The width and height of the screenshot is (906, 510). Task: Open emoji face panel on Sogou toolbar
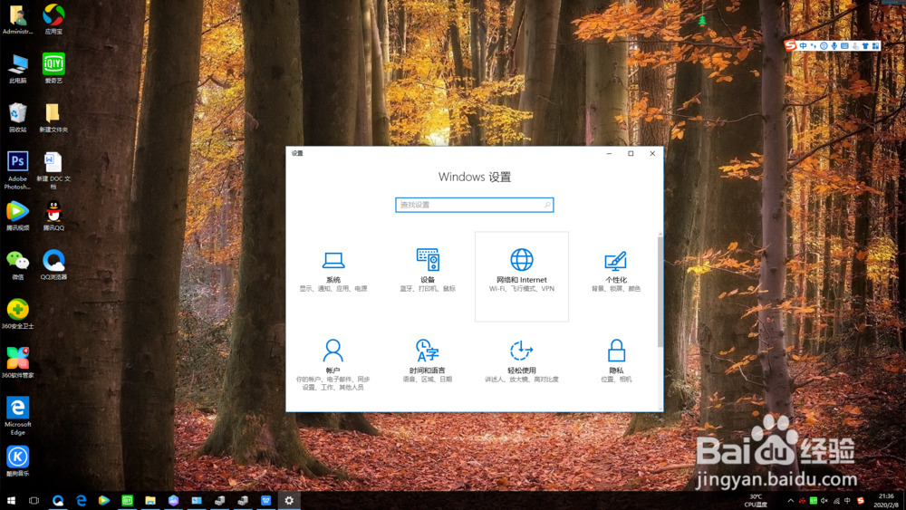tap(824, 45)
